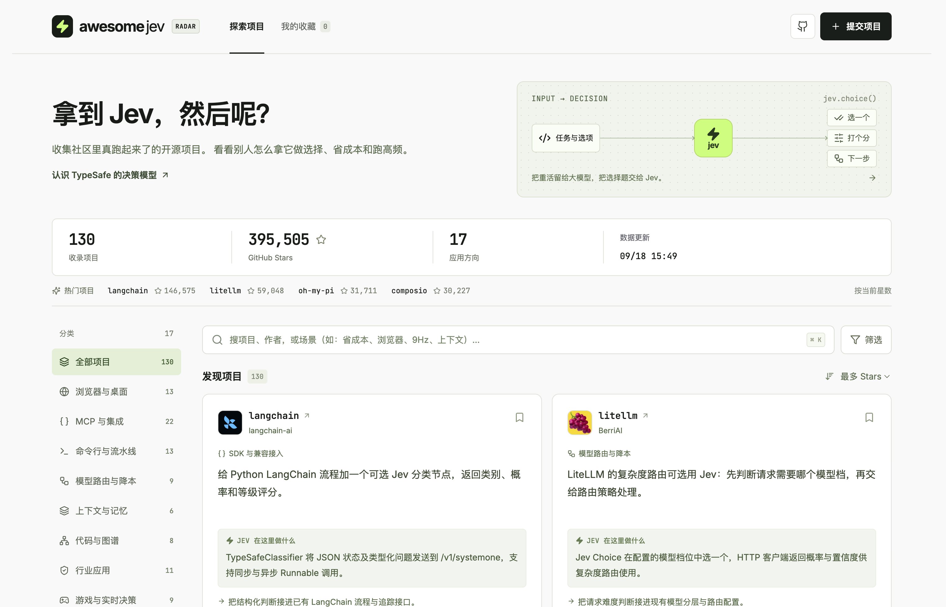Open the 最多 Stars sort dropdown

coord(865,376)
